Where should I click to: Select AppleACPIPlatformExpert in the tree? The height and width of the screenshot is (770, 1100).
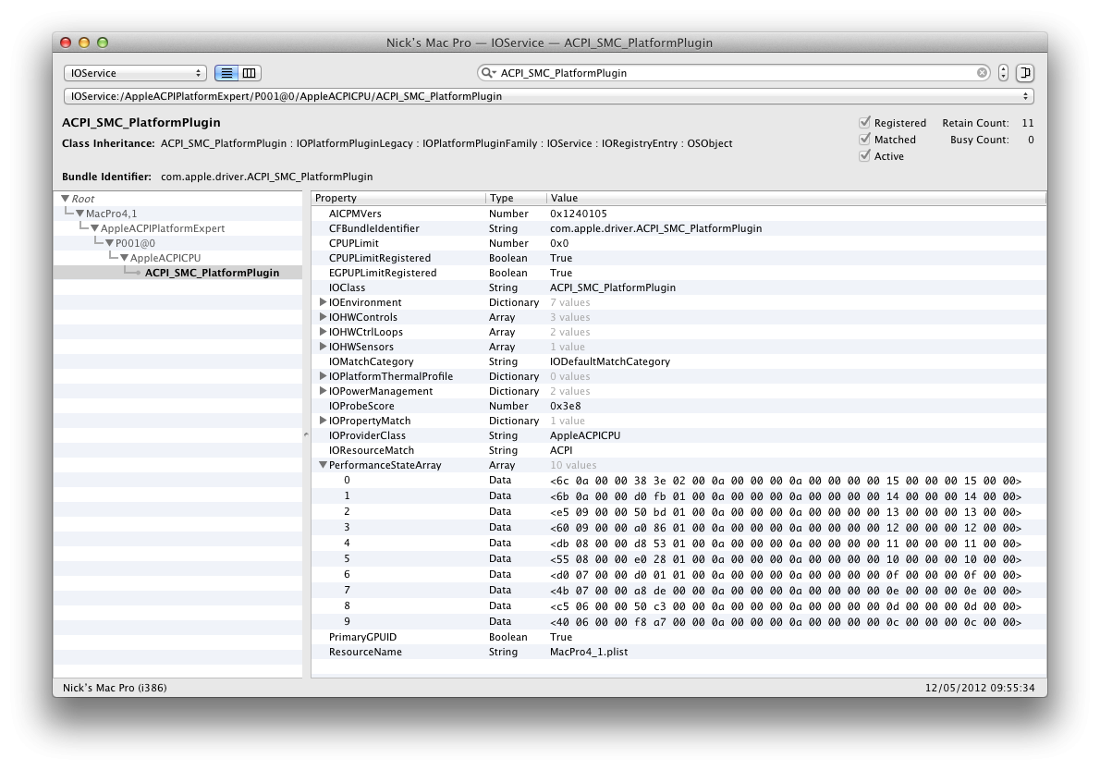(x=162, y=228)
